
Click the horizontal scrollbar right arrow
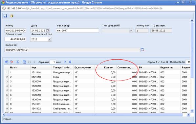point(188,114)
